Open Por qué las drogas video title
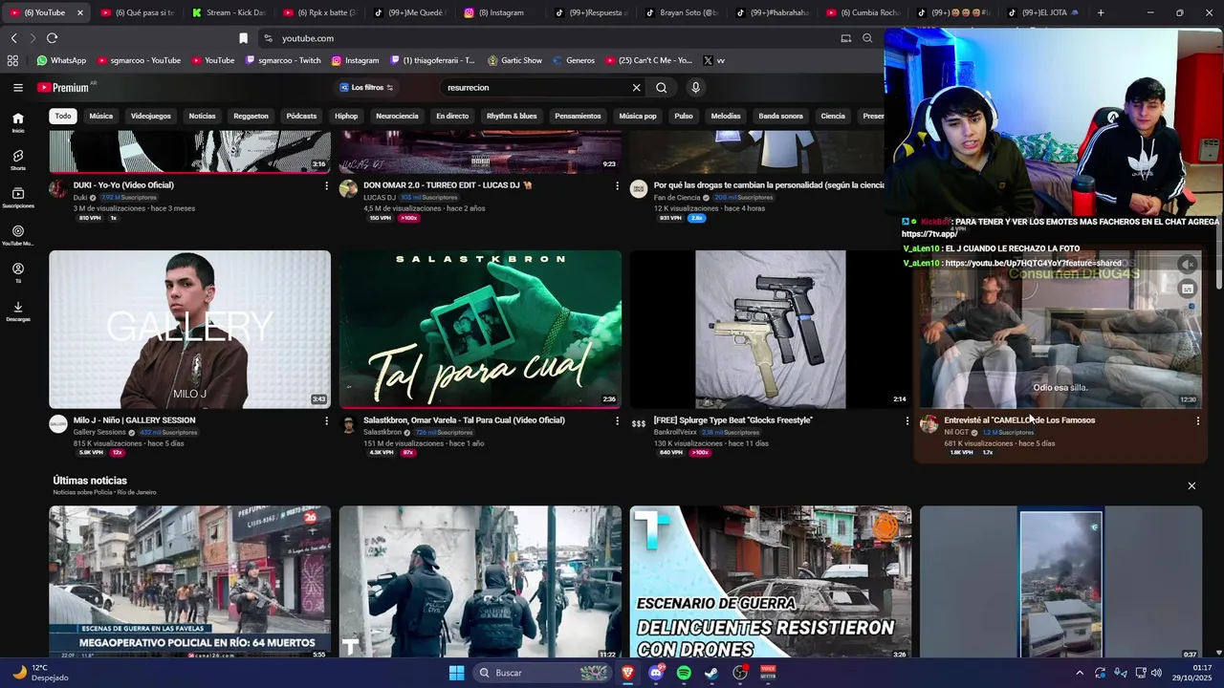This screenshot has height=688, width=1224. [769, 185]
